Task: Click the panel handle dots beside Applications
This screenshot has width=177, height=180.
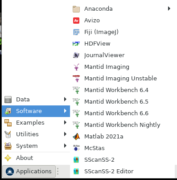Action: [x=58, y=172]
